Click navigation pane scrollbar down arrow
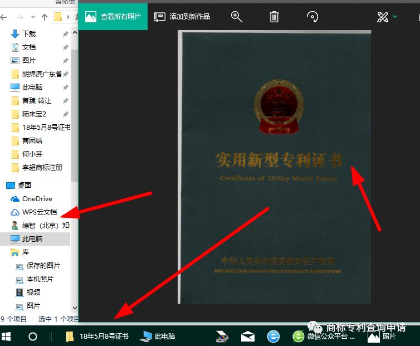420x346 pixels. pos(75,308)
